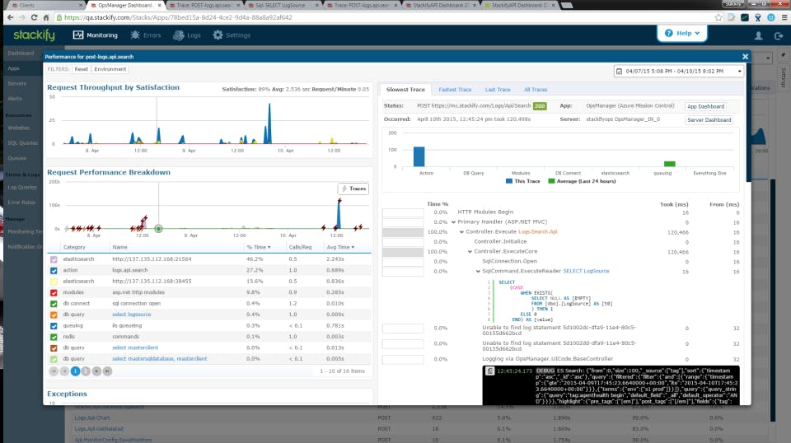Open the Logs icon in navbar
791x443 pixels.
(179, 35)
